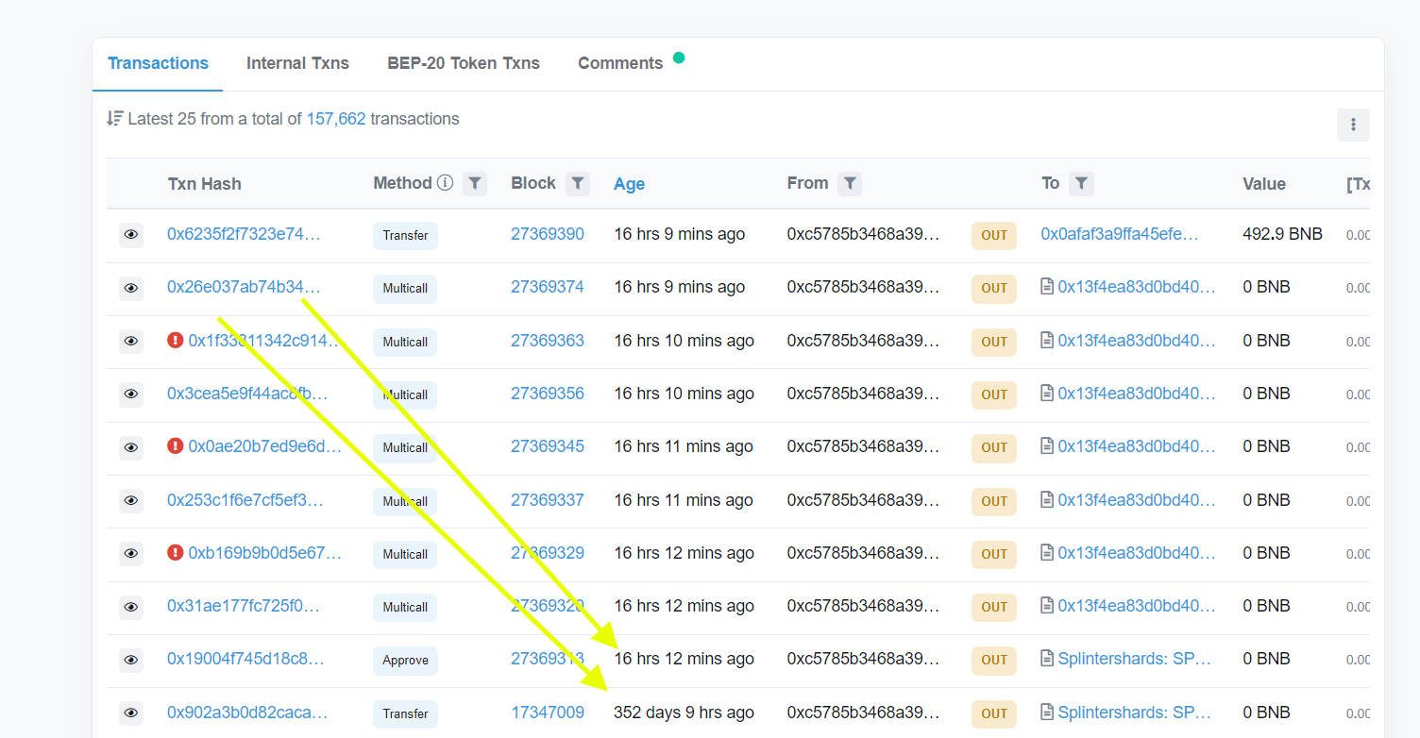Open recipient address 0x0afaf3a9ffa45efe

1120,234
